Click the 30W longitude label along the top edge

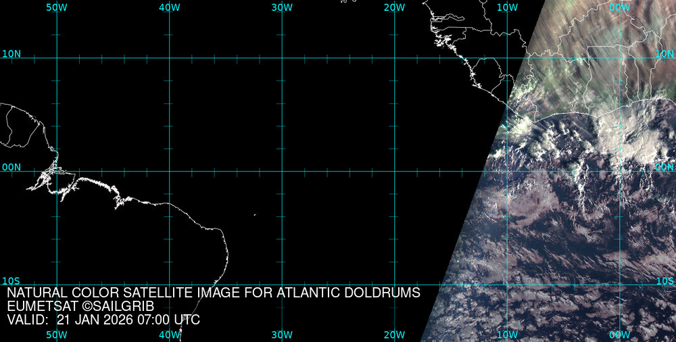282,7
